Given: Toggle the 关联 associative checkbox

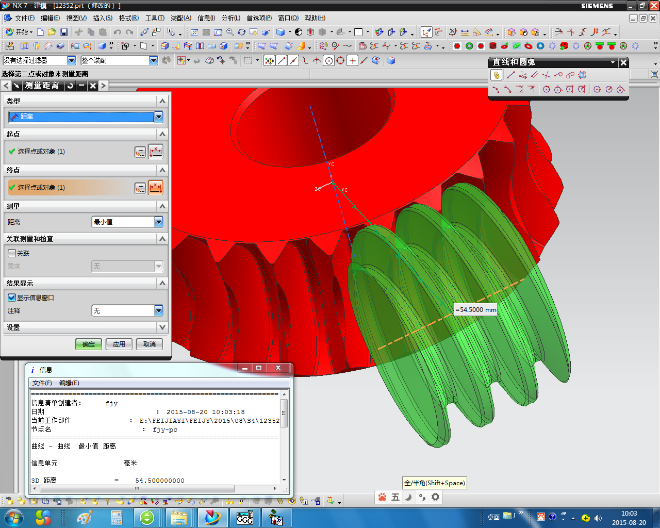Looking at the screenshot, I should [12, 253].
